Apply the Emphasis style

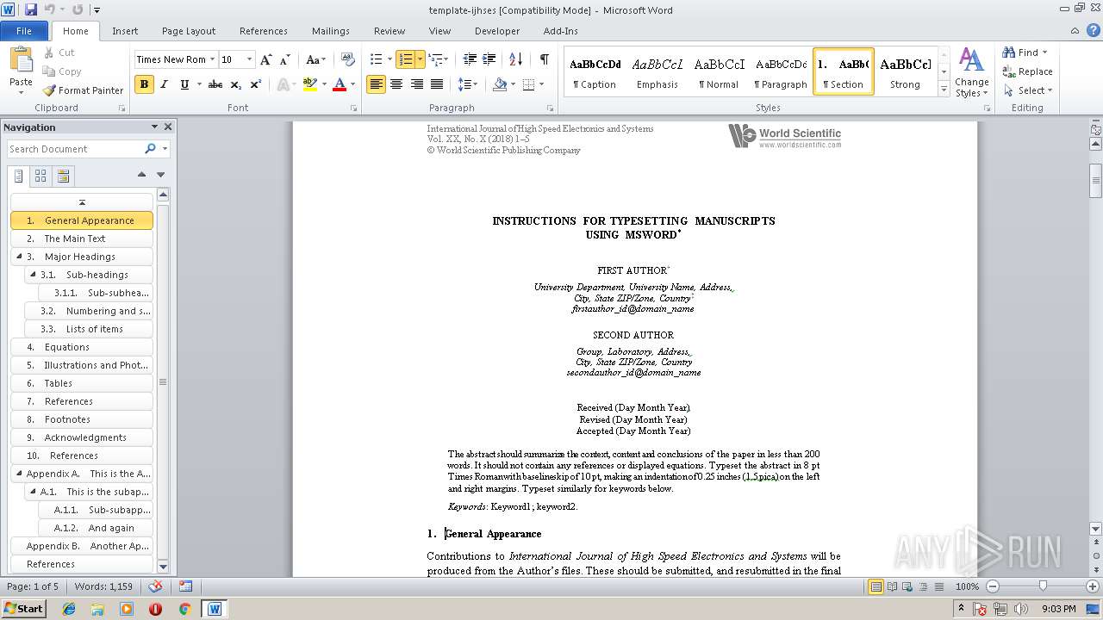(657, 71)
